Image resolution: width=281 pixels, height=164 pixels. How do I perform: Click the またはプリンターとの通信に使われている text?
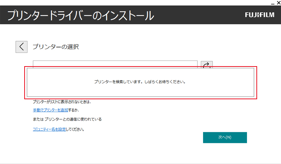pos(67,119)
